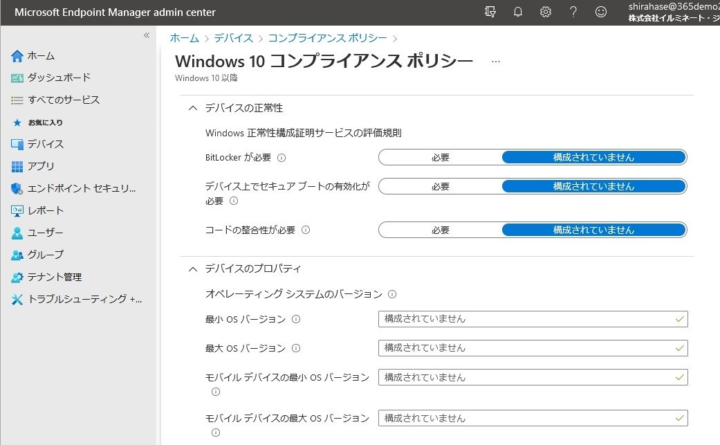This screenshot has height=445, width=720.
Task: Open the notifications bell
Action: tap(518, 12)
